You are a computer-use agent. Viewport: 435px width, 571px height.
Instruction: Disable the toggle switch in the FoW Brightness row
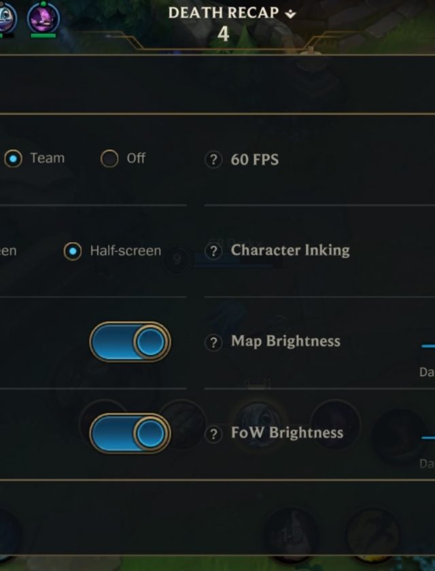pos(130,434)
